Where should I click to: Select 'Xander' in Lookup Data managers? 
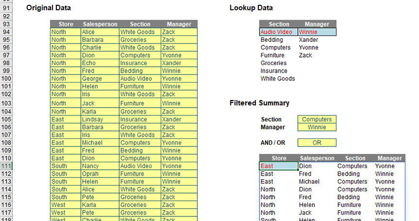308,40
